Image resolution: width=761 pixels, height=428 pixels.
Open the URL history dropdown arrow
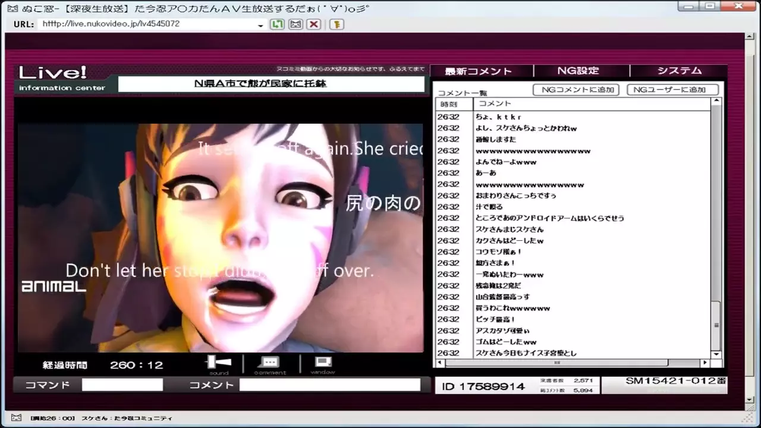coord(260,26)
